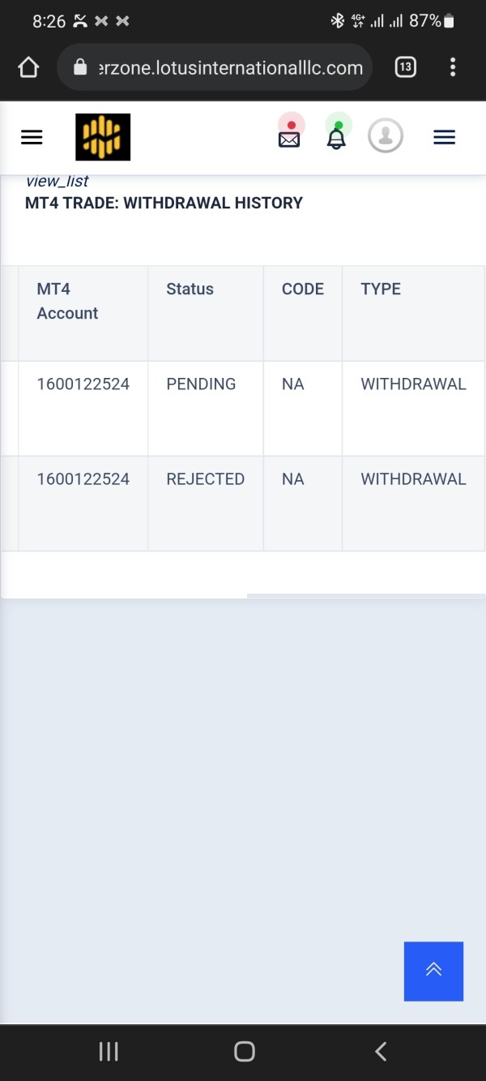Open the browser tab switcher showing 13

coord(406,67)
